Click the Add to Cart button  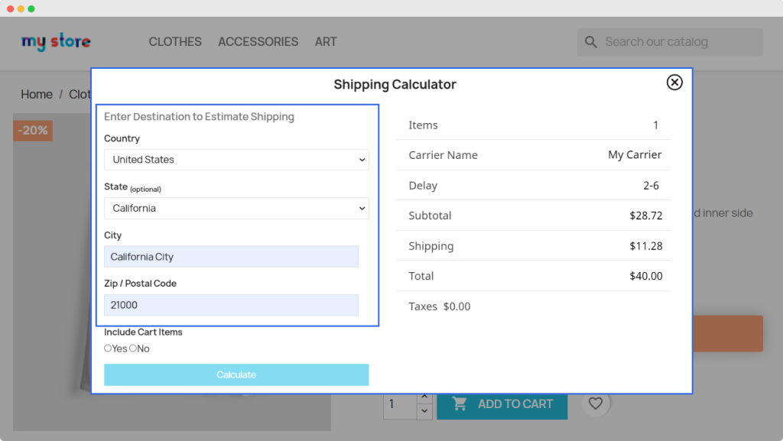coord(502,404)
